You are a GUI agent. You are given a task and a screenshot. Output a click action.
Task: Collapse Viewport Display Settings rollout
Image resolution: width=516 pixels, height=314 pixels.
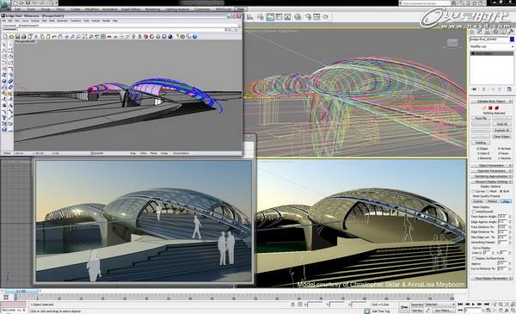[491, 182]
